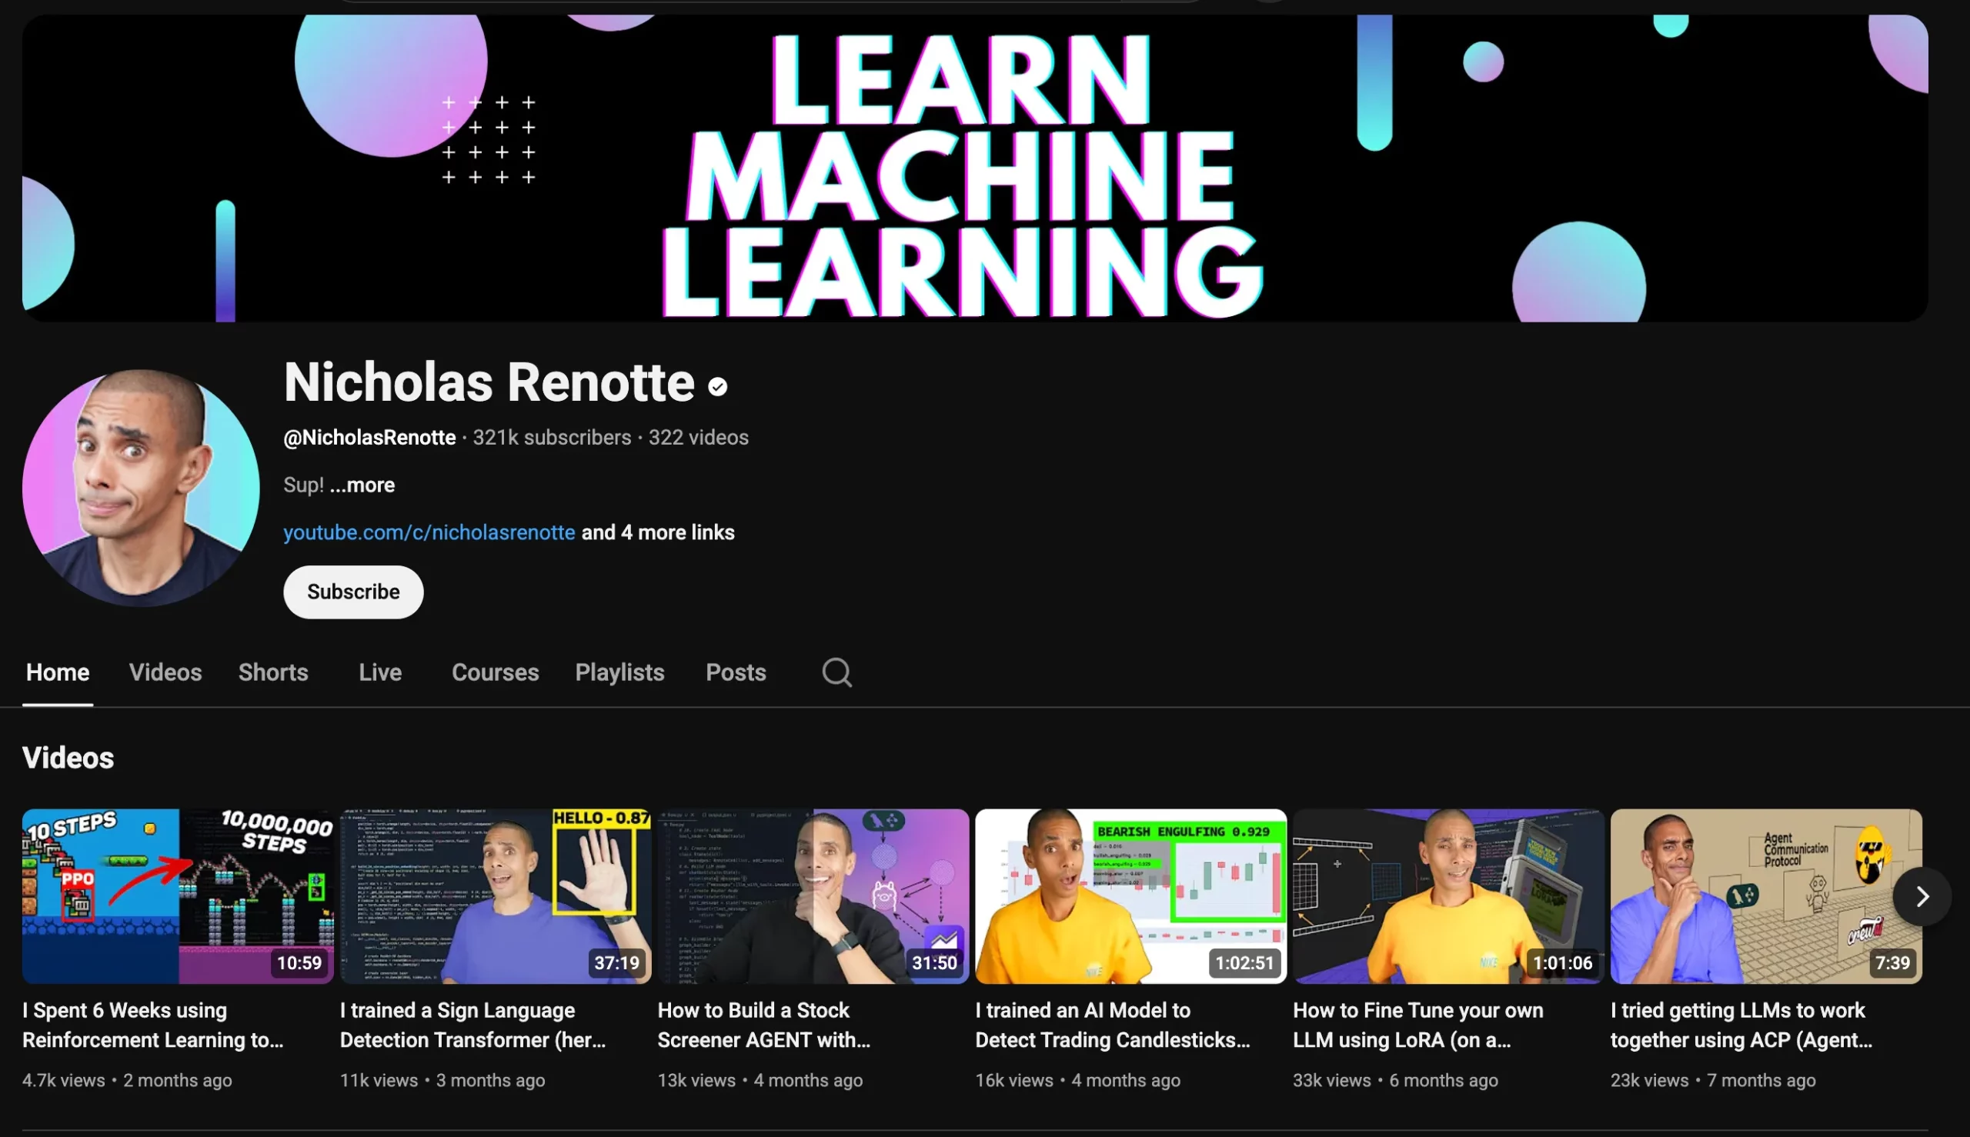Viewport: 1970px width, 1137px height.
Task: Open the youtube.com/c/nicholasrenotte link
Action: point(429,532)
